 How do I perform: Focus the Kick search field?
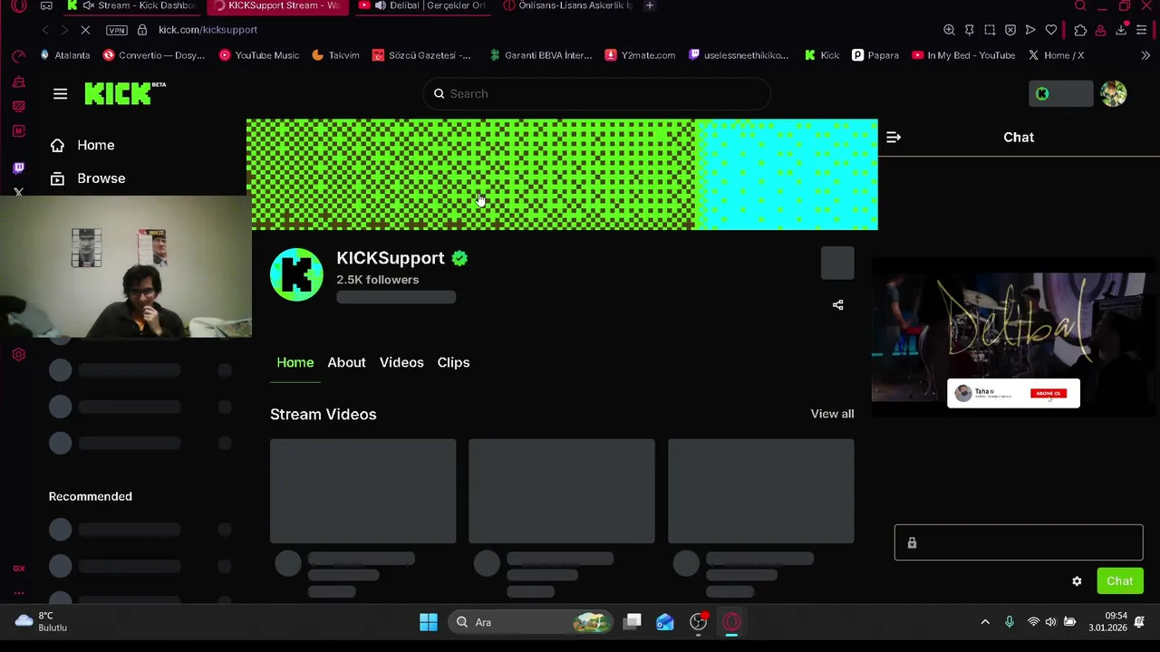596,93
